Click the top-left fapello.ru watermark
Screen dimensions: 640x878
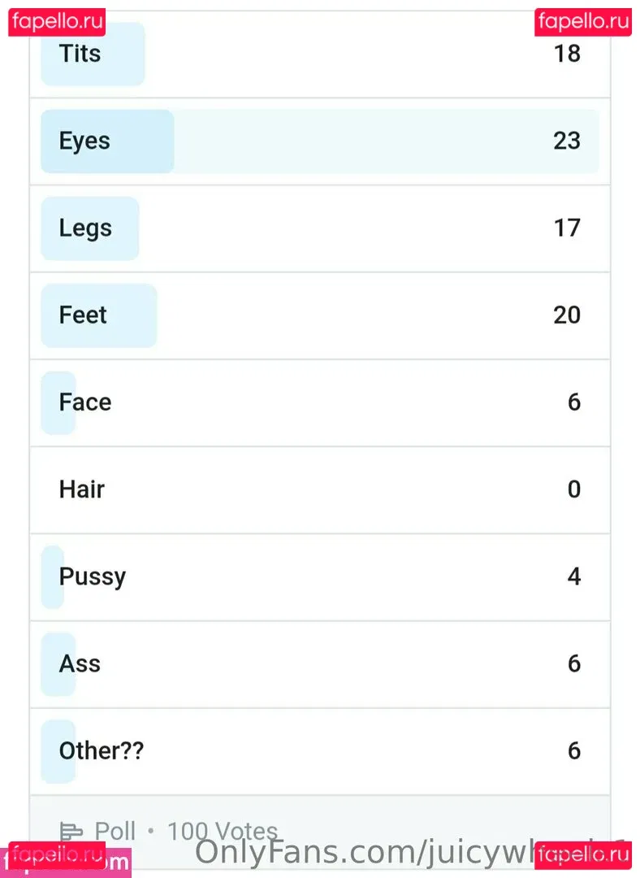tap(57, 21)
